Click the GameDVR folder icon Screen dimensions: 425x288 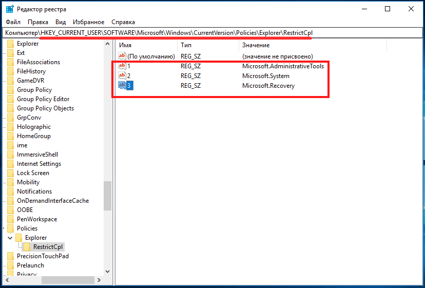(11, 81)
